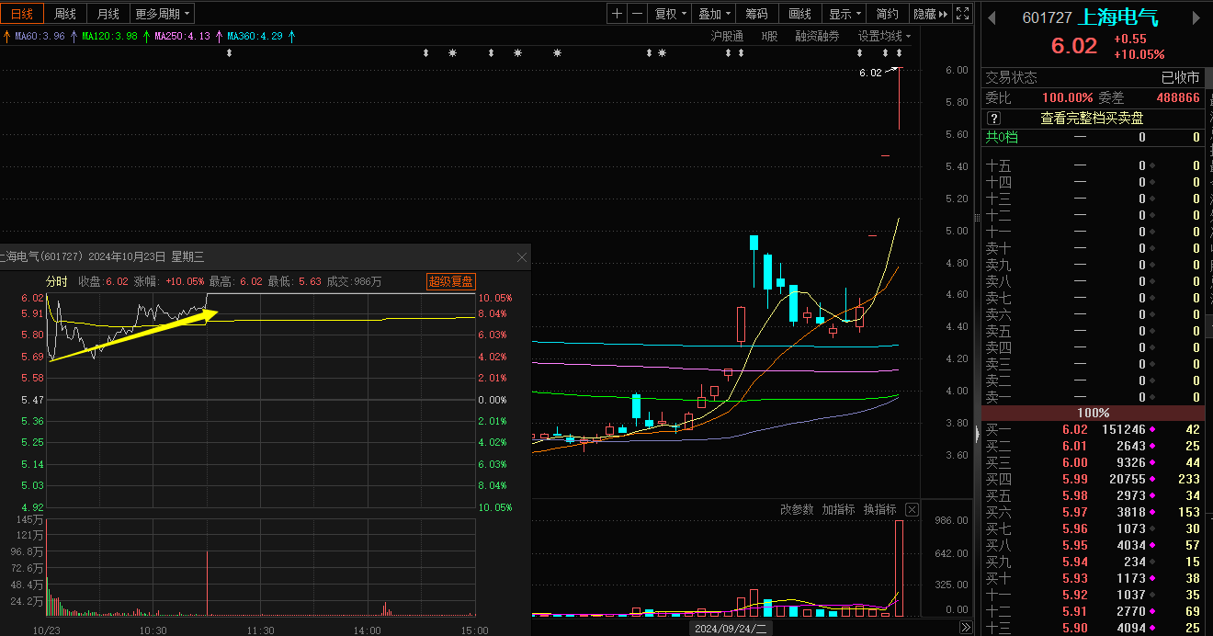1213x636 pixels.
Task: Click the cyan arrow after MA360 value
Action: [291, 36]
